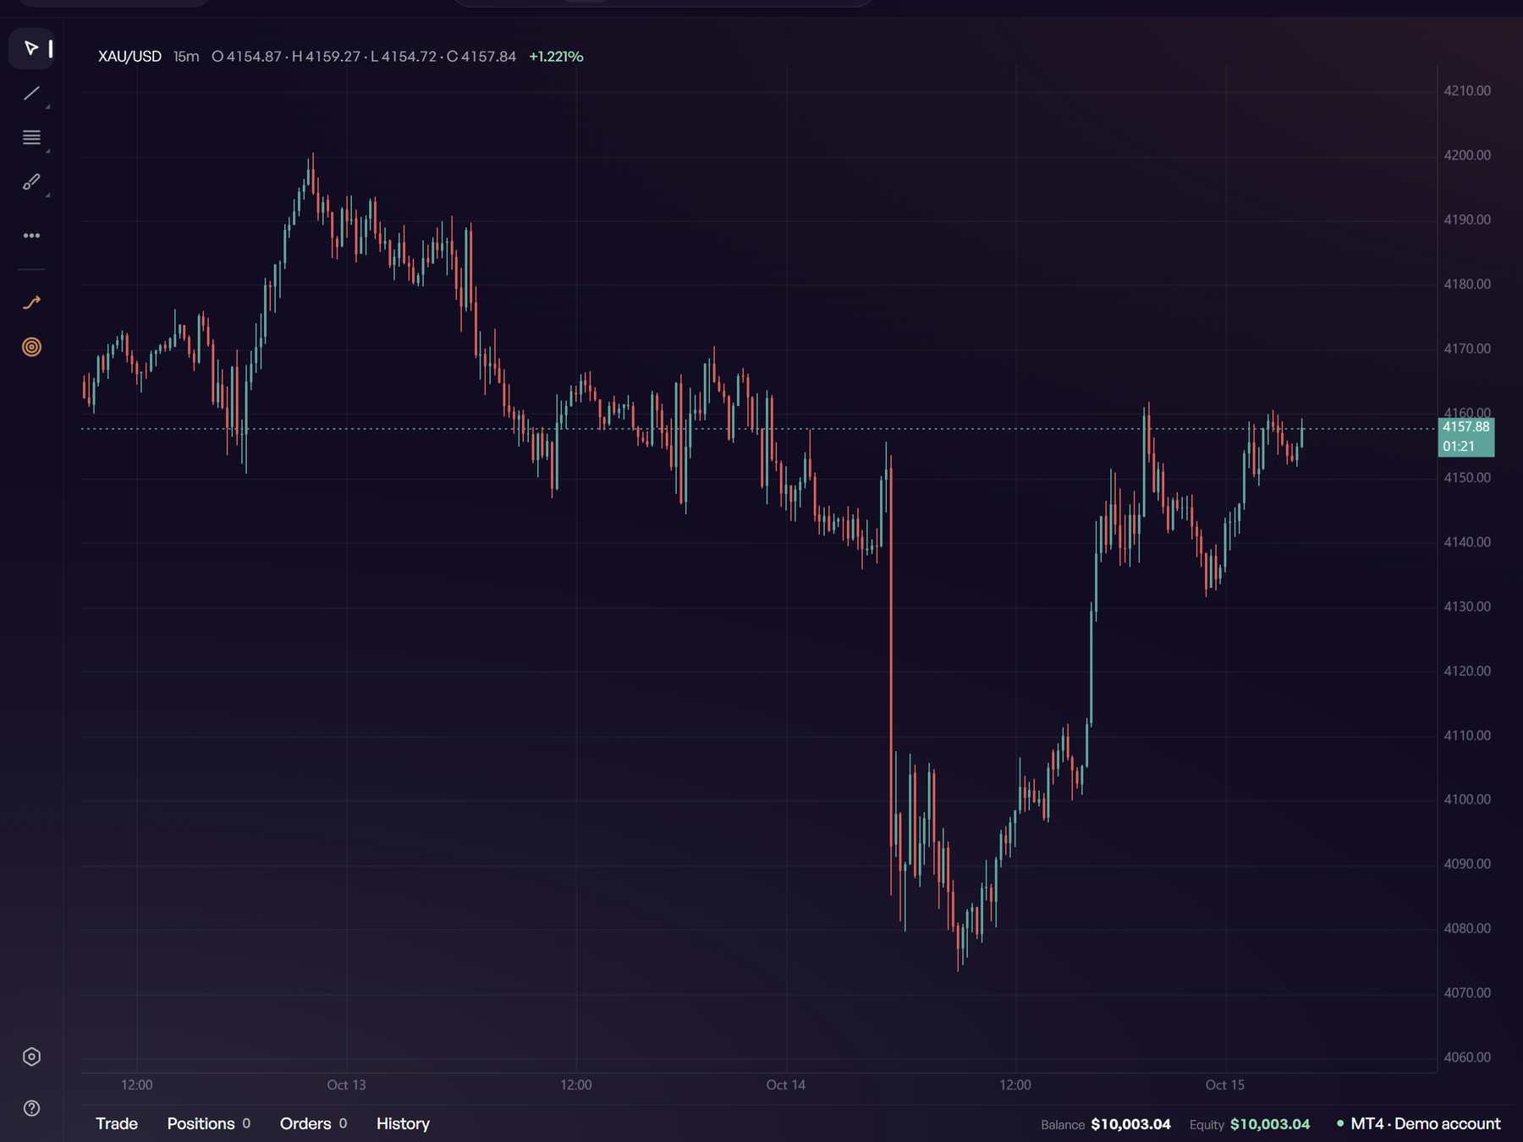Open more drawing tools ellipsis
This screenshot has width=1523, height=1142.
[x=31, y=235]
